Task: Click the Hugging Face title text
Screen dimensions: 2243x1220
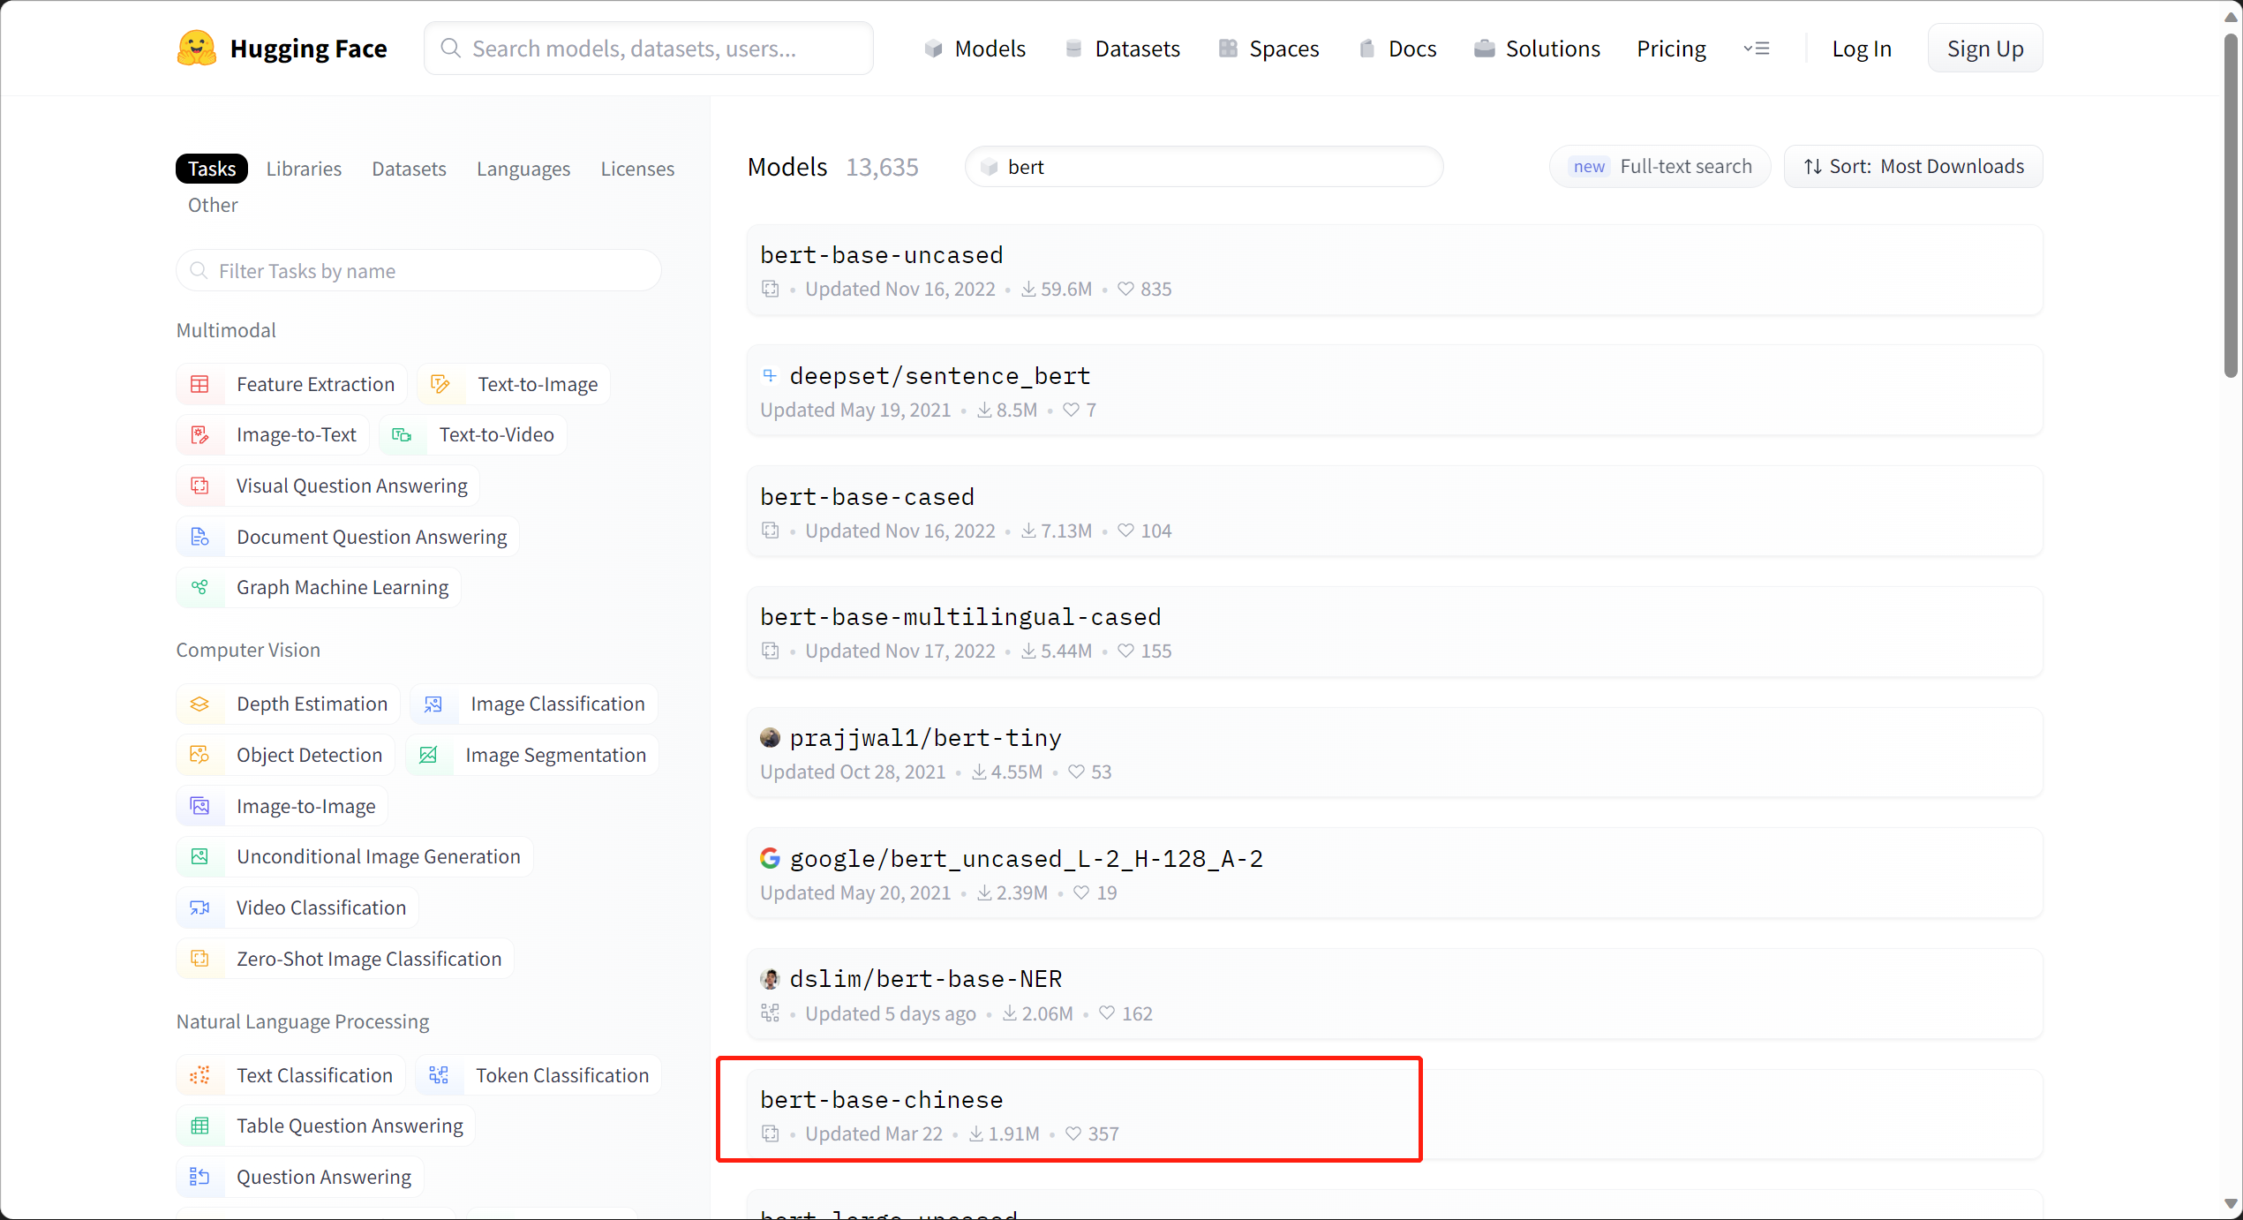Action: pos(308,49)
